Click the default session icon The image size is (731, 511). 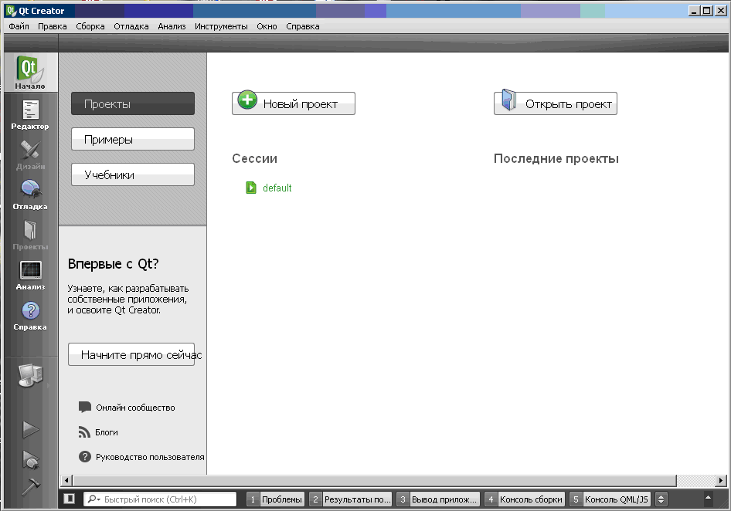(x=251, y=188)
